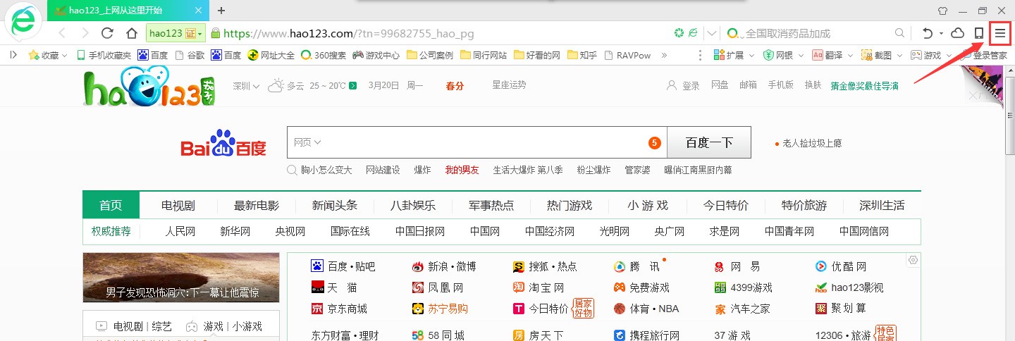This screenshot has height=341, width=1015.
Task: Open the 星座运势 link
Action: click(x=509, y=85)
